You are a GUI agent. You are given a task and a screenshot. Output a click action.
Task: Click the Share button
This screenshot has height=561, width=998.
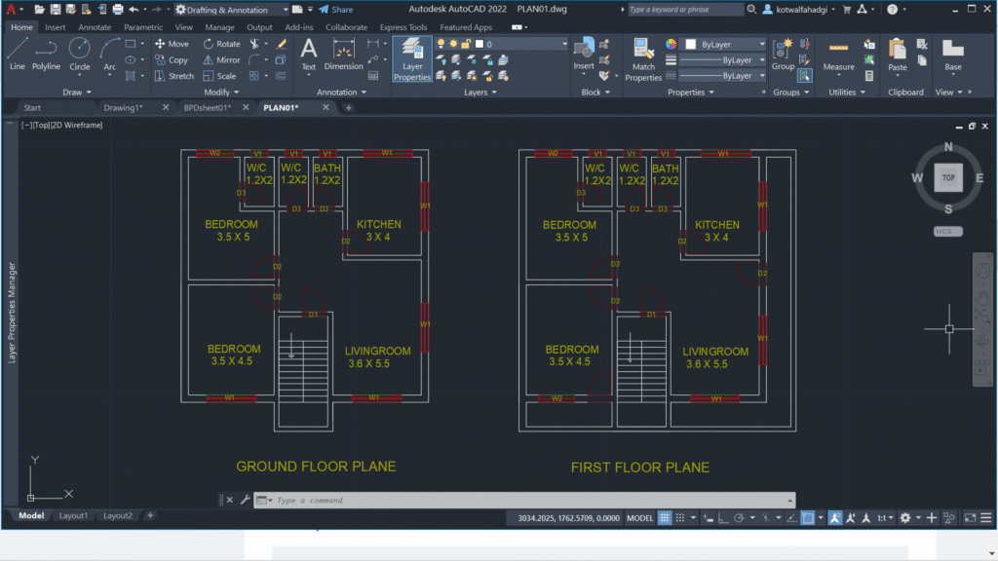pos(336,10)
